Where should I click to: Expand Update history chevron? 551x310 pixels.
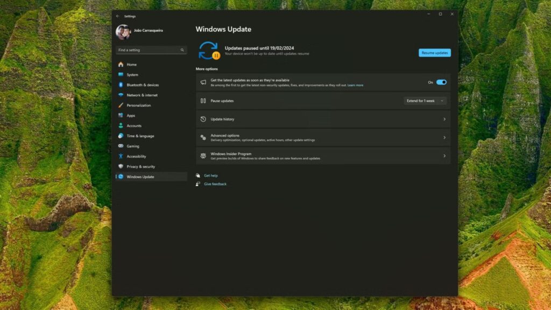coord(444,119)
